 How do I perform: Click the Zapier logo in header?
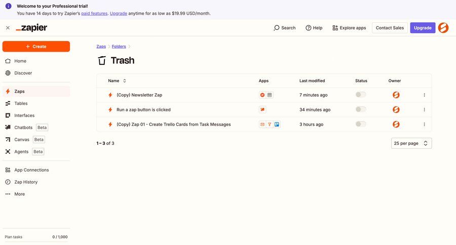point(31,28)
